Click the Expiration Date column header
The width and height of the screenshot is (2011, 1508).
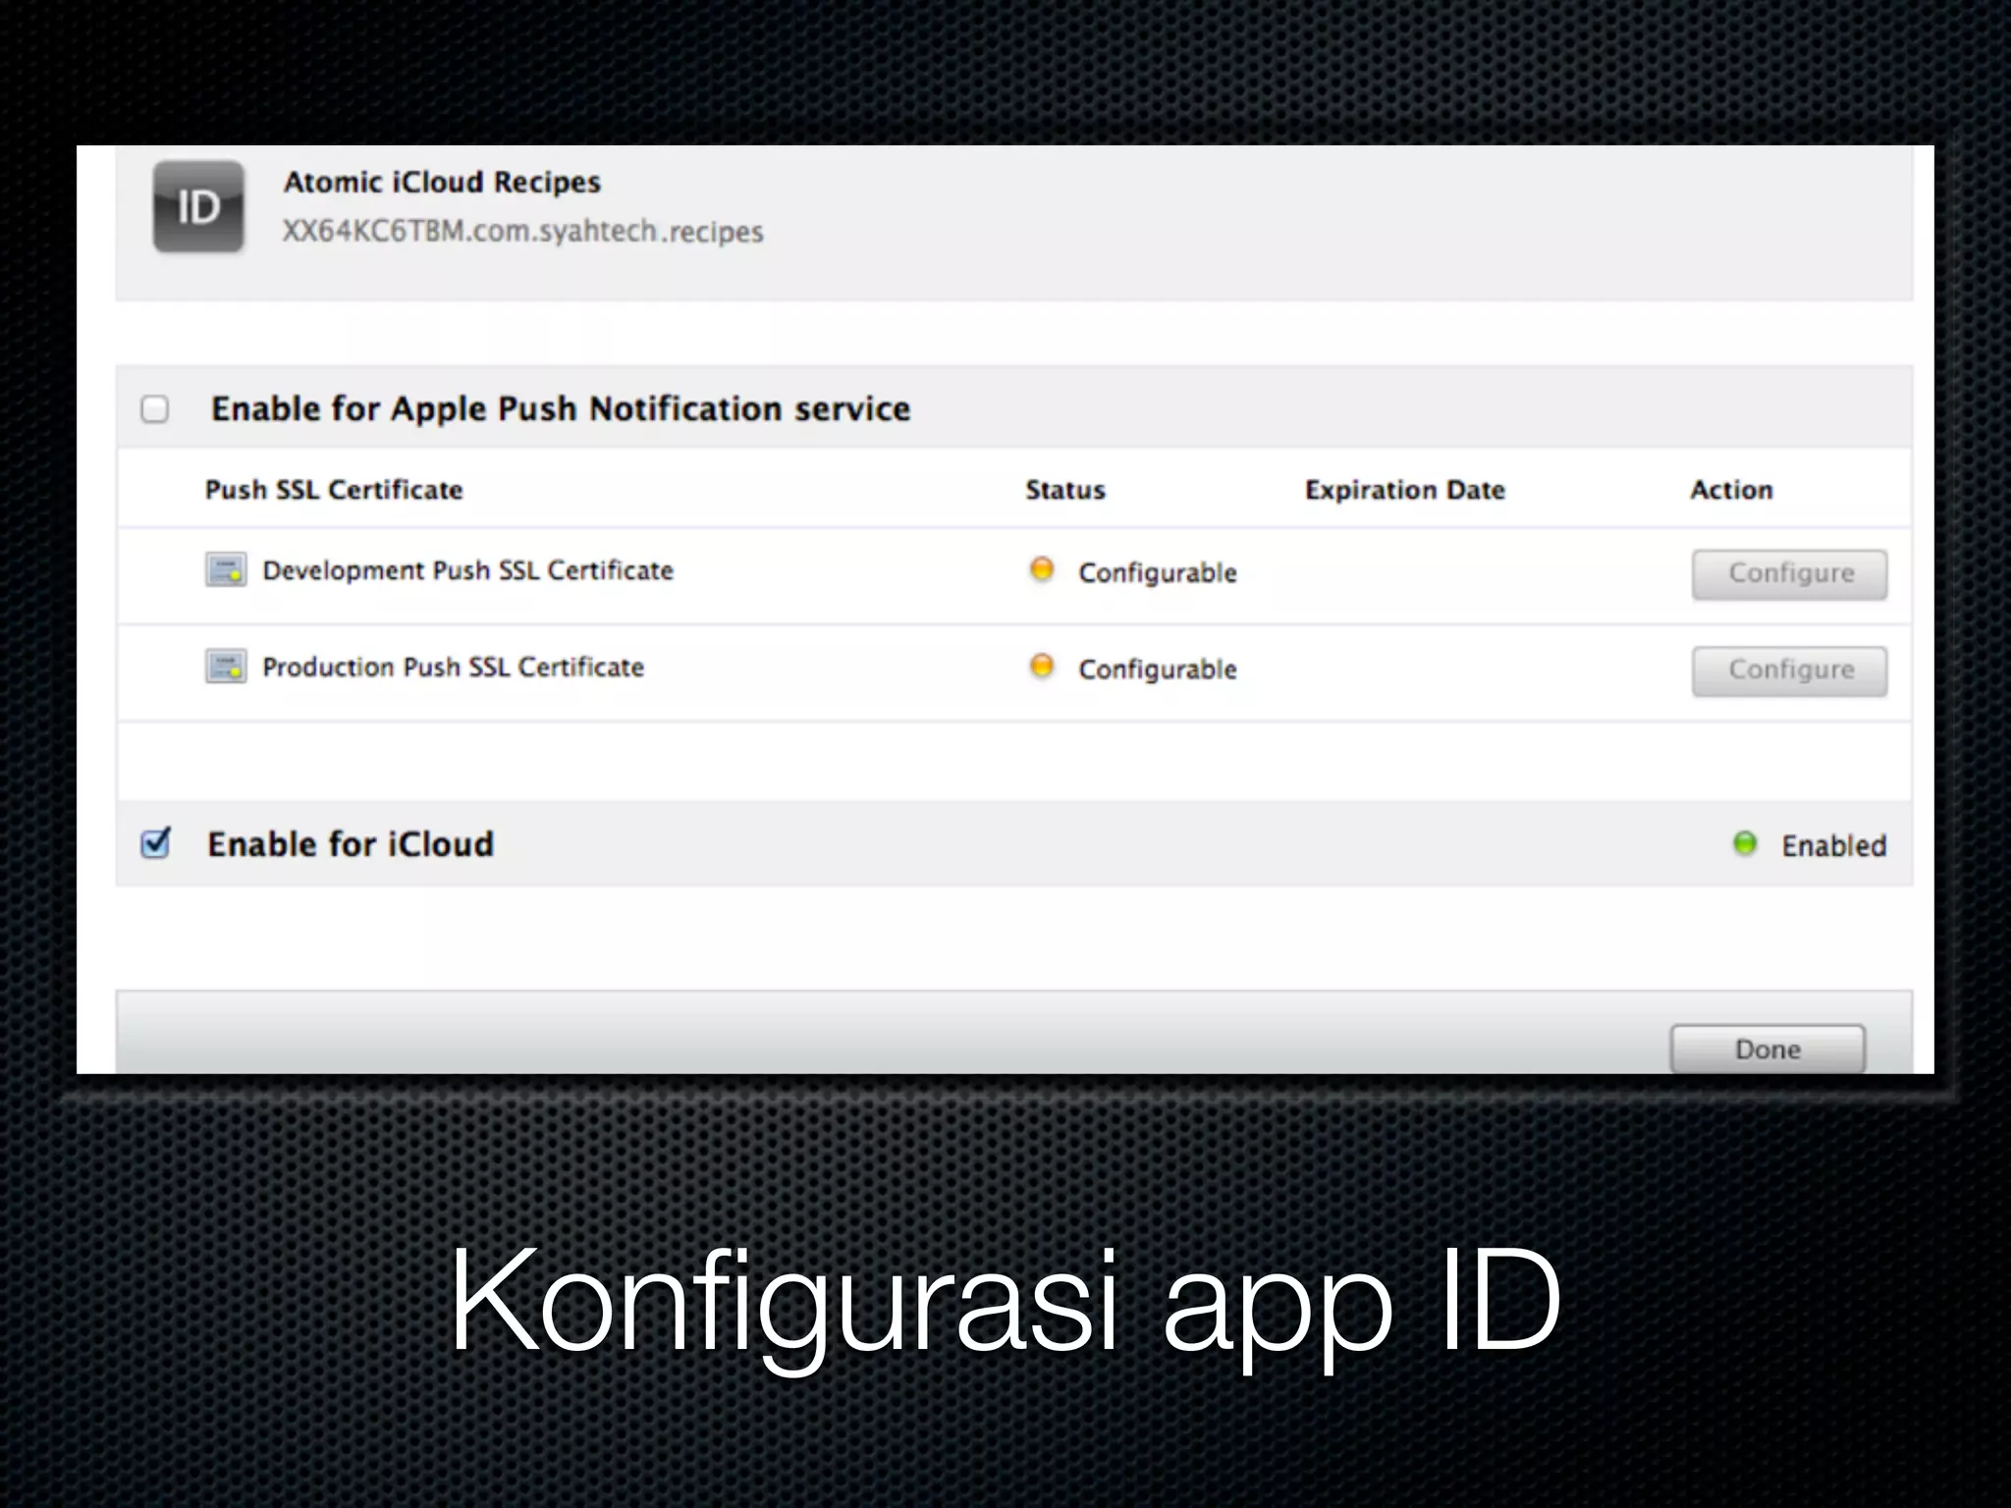[x=1405, y=490]
